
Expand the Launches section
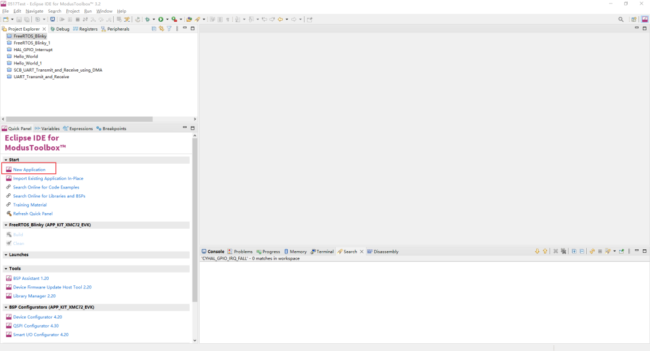coord(5,255)
